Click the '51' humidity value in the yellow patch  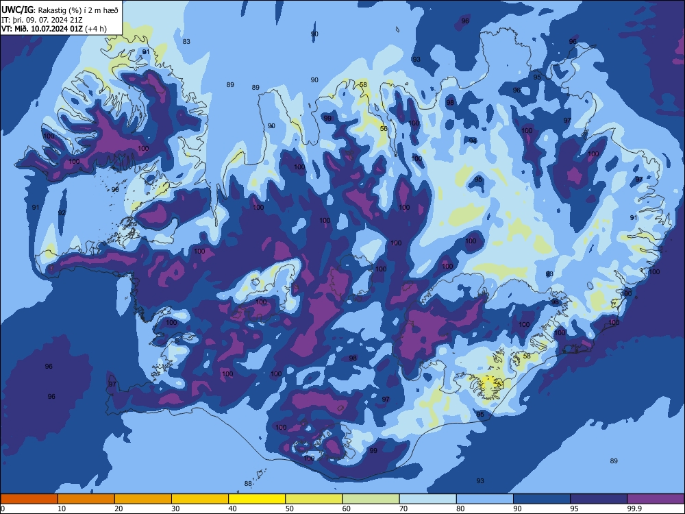point(501,384)
